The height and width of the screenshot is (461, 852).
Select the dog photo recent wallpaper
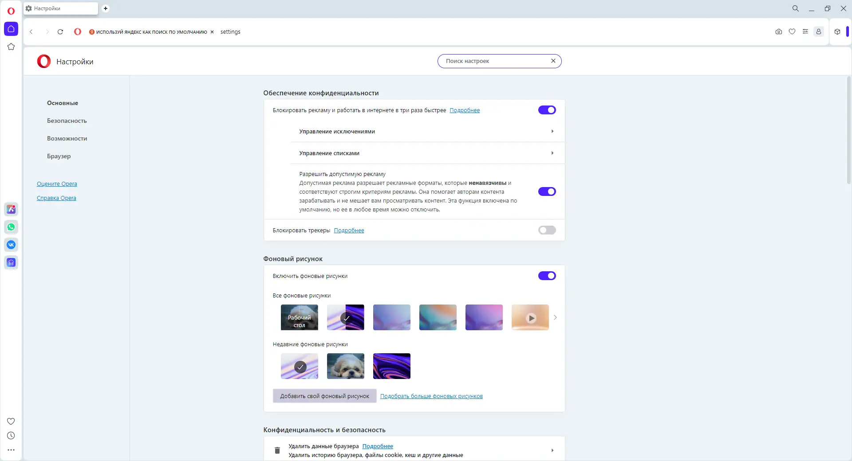pos(346,366)
